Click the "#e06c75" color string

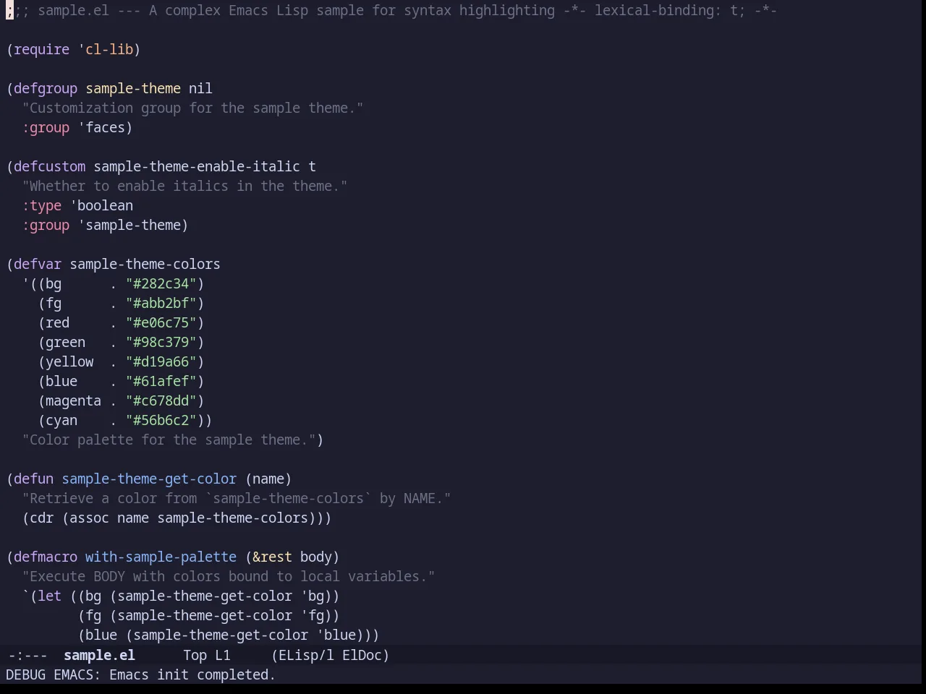tap(161, 322)
